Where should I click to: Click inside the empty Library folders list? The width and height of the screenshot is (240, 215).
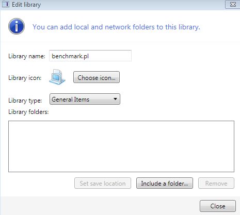[121, 146]
